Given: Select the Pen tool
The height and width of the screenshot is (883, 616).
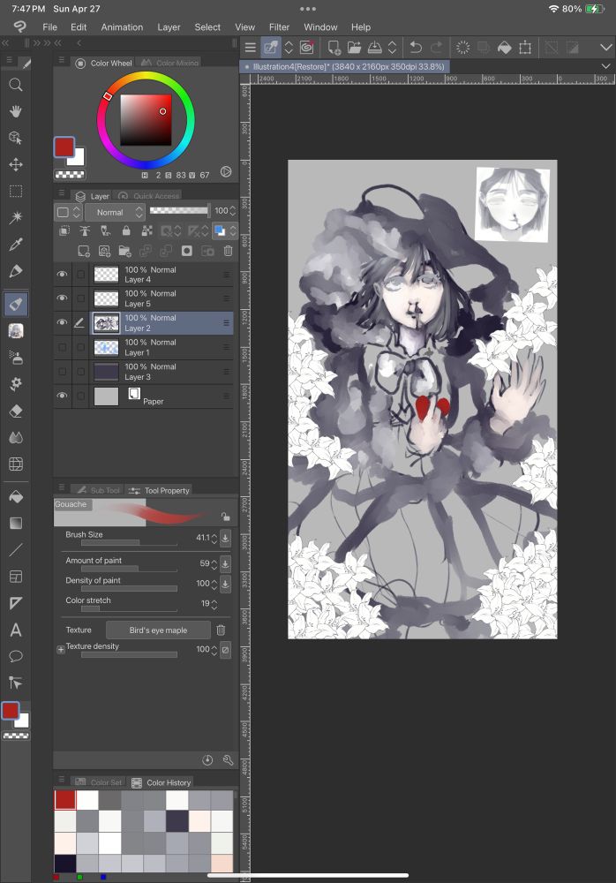Looking at the screenshot, I should coord(16,271).
